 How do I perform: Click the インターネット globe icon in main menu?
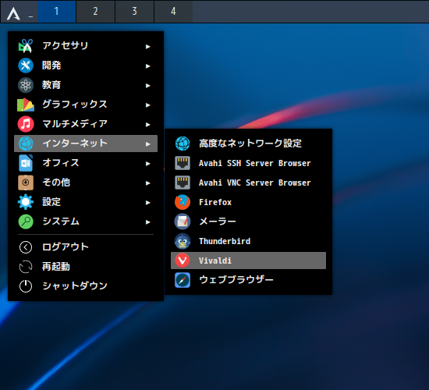[26, 144]
